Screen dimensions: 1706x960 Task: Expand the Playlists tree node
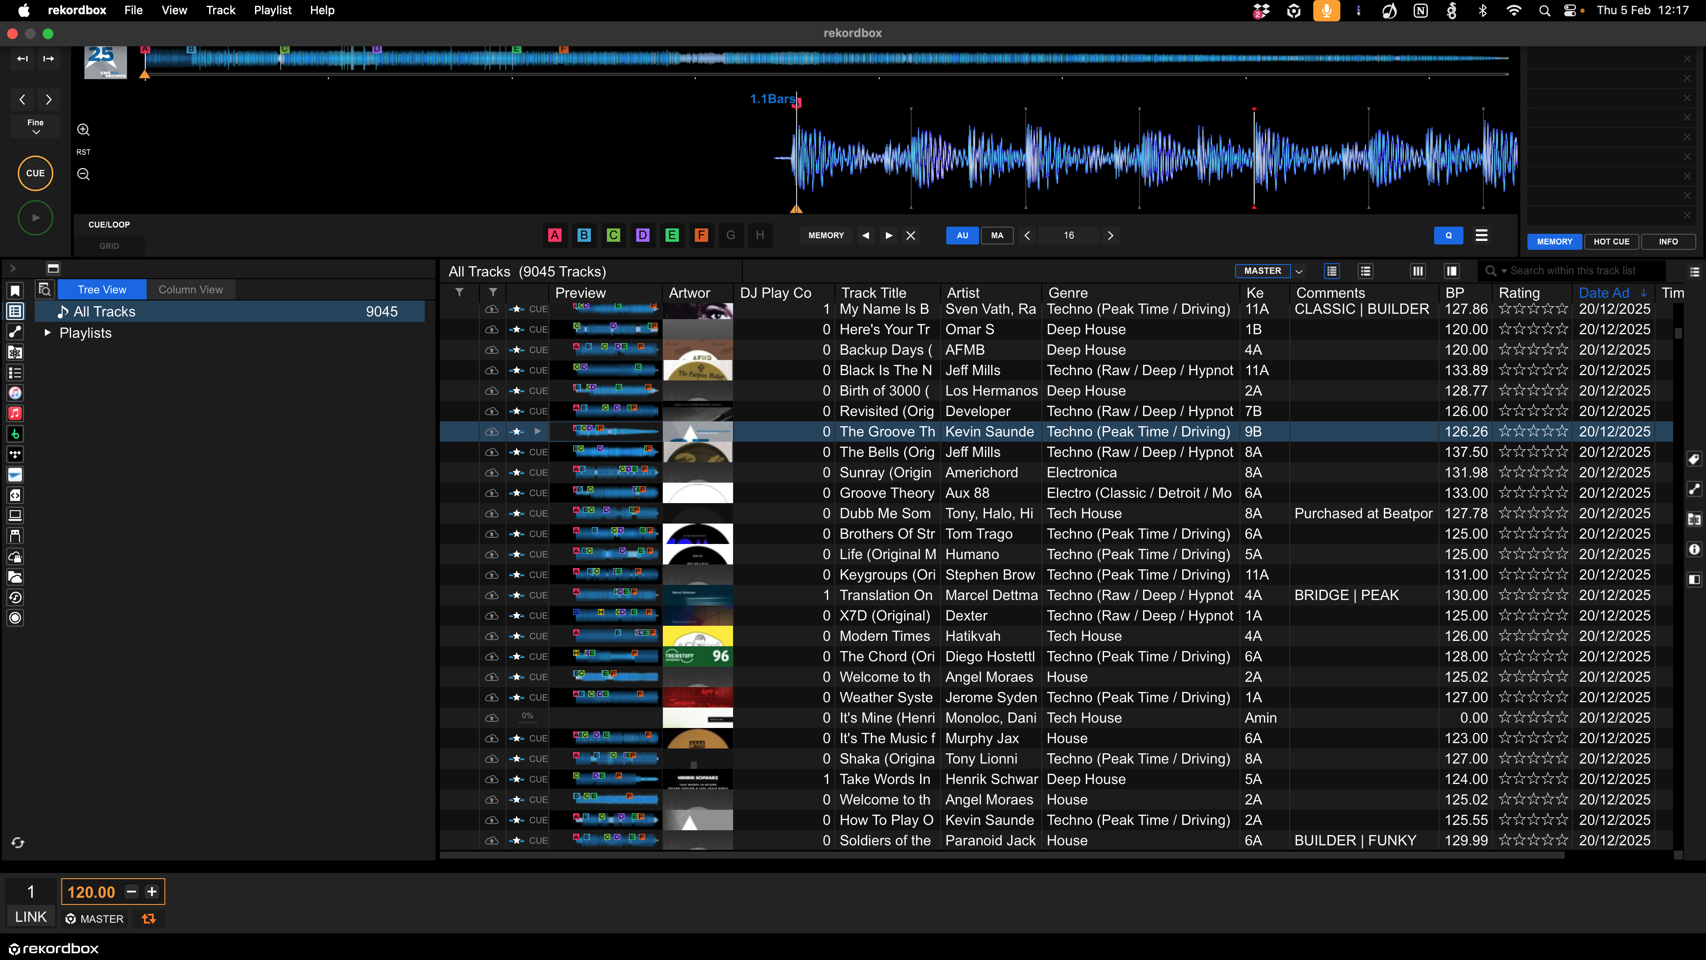[47, 332]
